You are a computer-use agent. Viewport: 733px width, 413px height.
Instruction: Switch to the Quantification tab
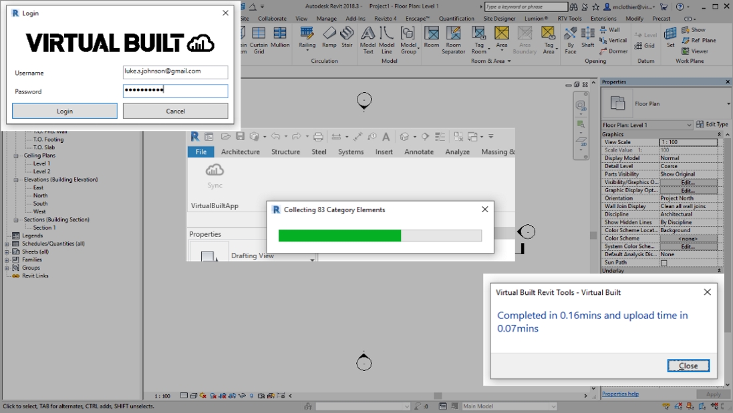456,19
